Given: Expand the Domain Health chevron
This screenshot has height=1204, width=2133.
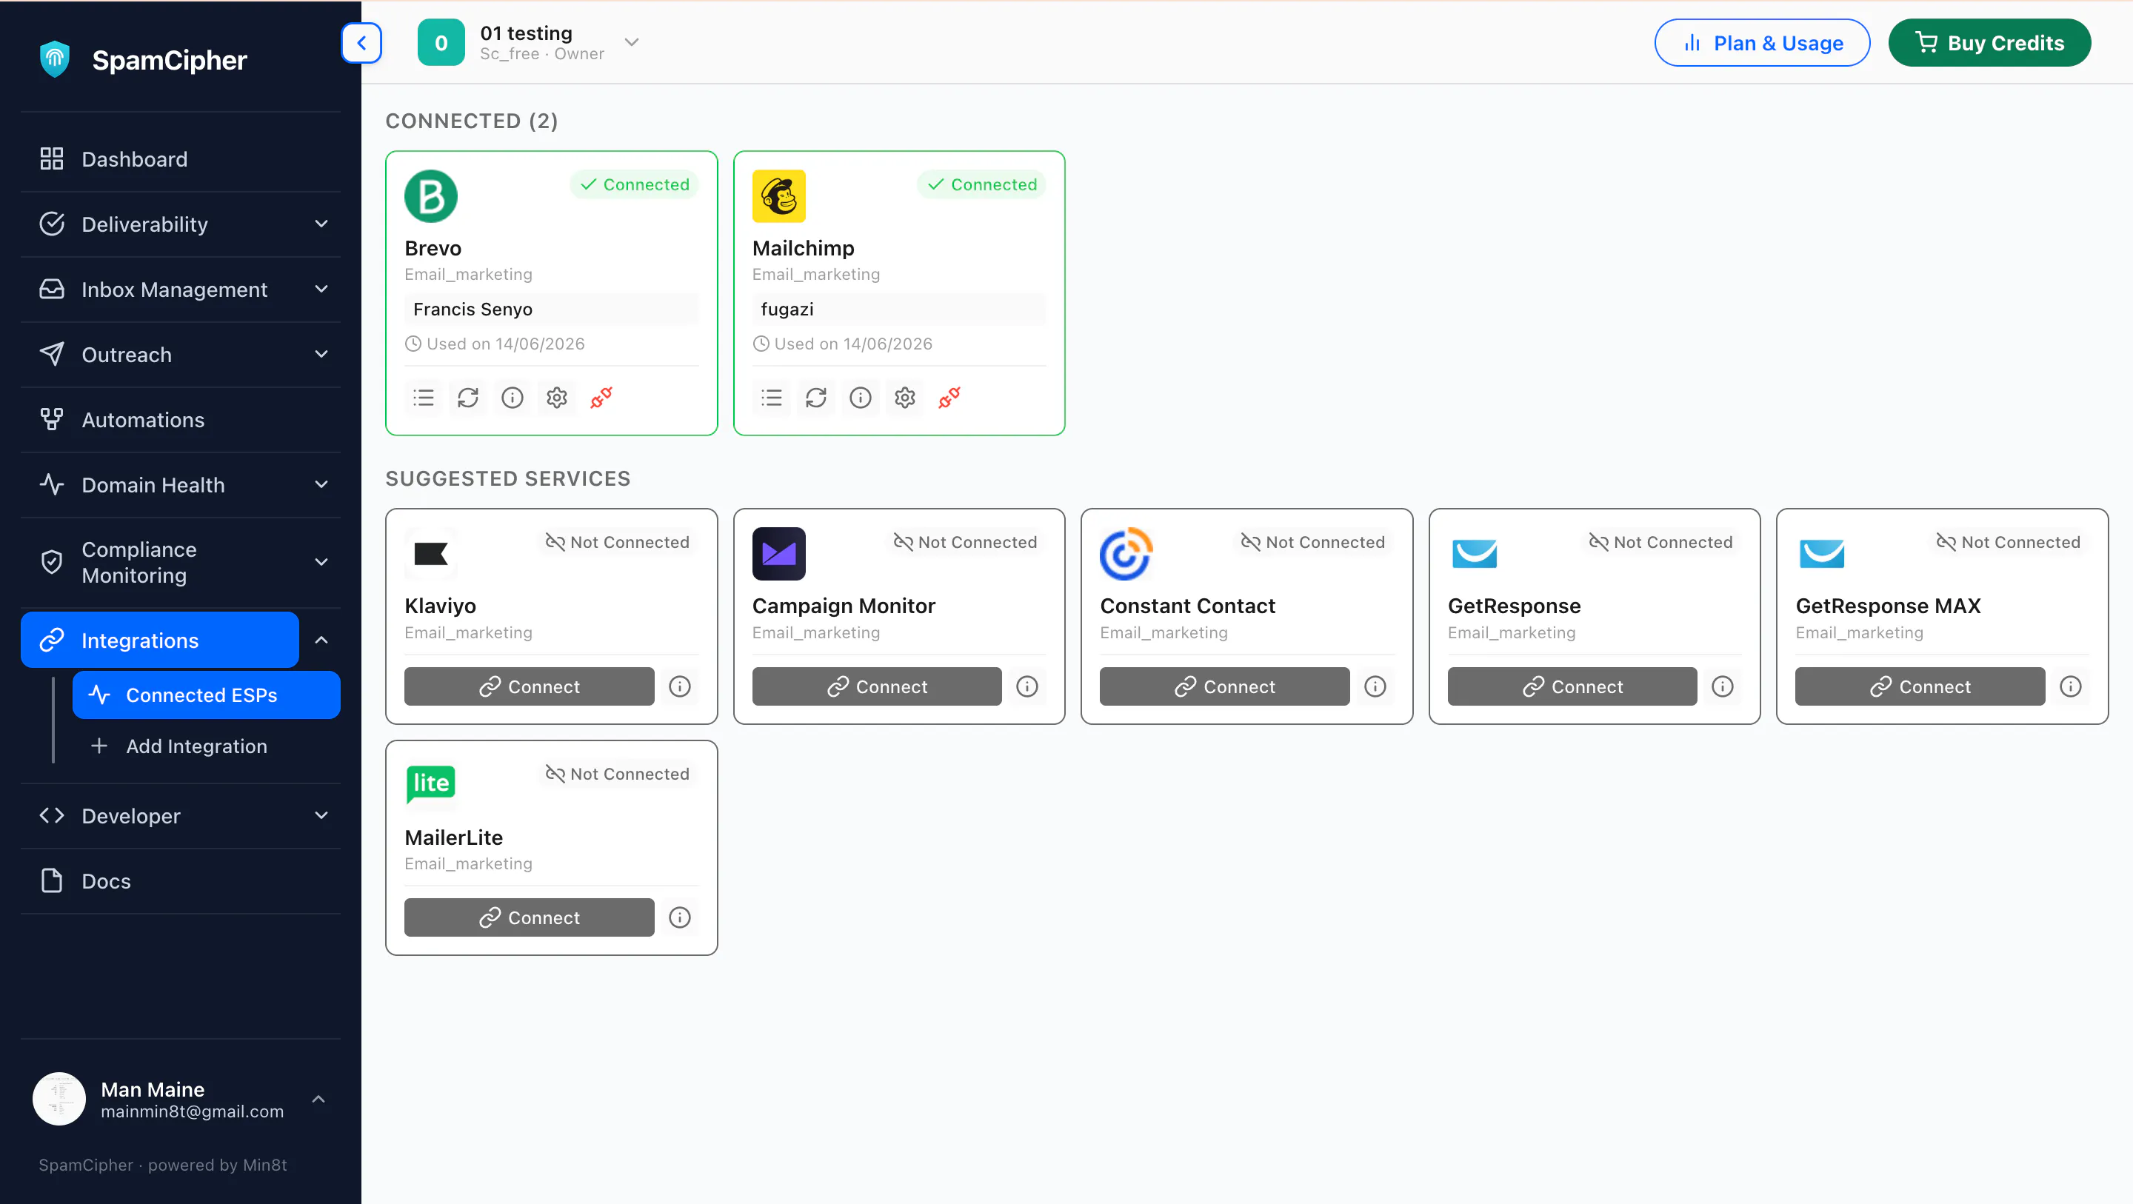Looking at the screenshot, I should tap(321, 484).
